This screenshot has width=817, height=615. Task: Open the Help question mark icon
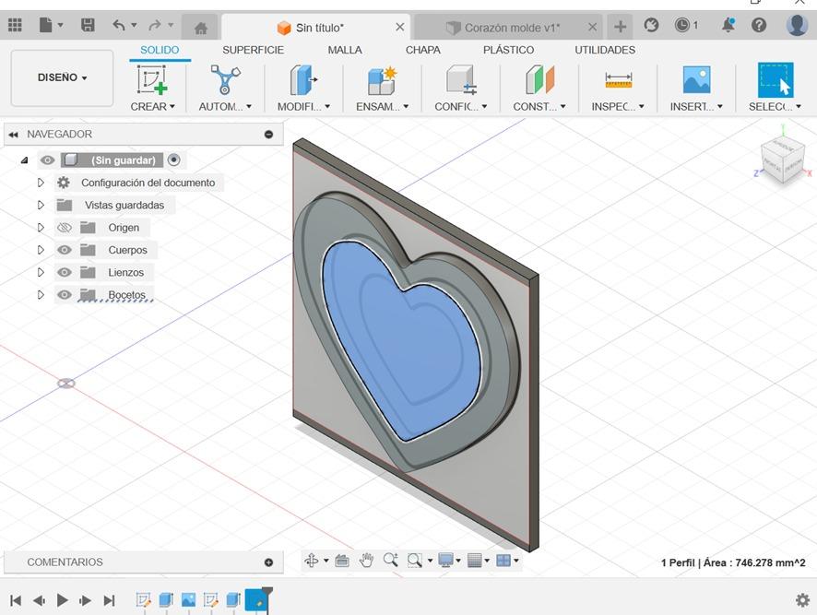pos(759,25)
